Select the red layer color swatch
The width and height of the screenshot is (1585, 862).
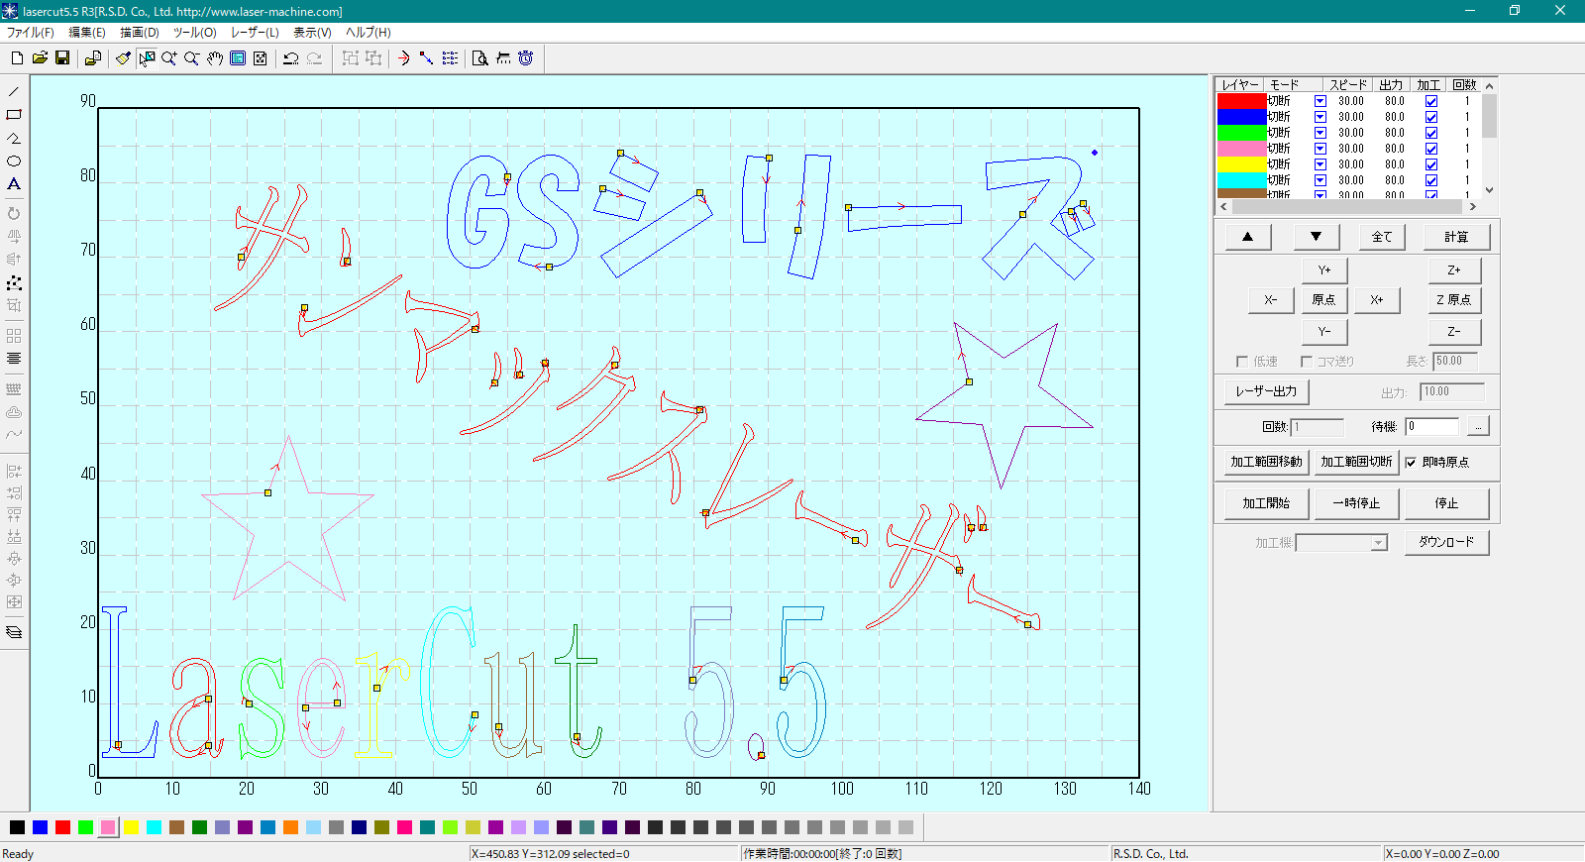[x=1242, y=101]
